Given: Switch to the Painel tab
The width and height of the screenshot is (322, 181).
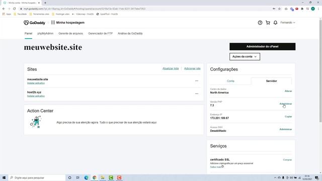Looking at the screenshot, I should pos(28,34).
